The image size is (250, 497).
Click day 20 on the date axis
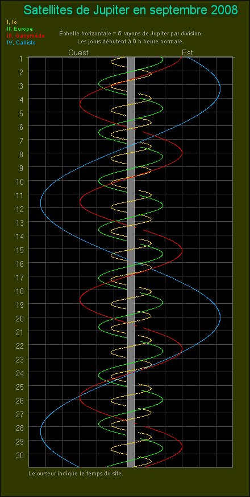pos(19,318)
